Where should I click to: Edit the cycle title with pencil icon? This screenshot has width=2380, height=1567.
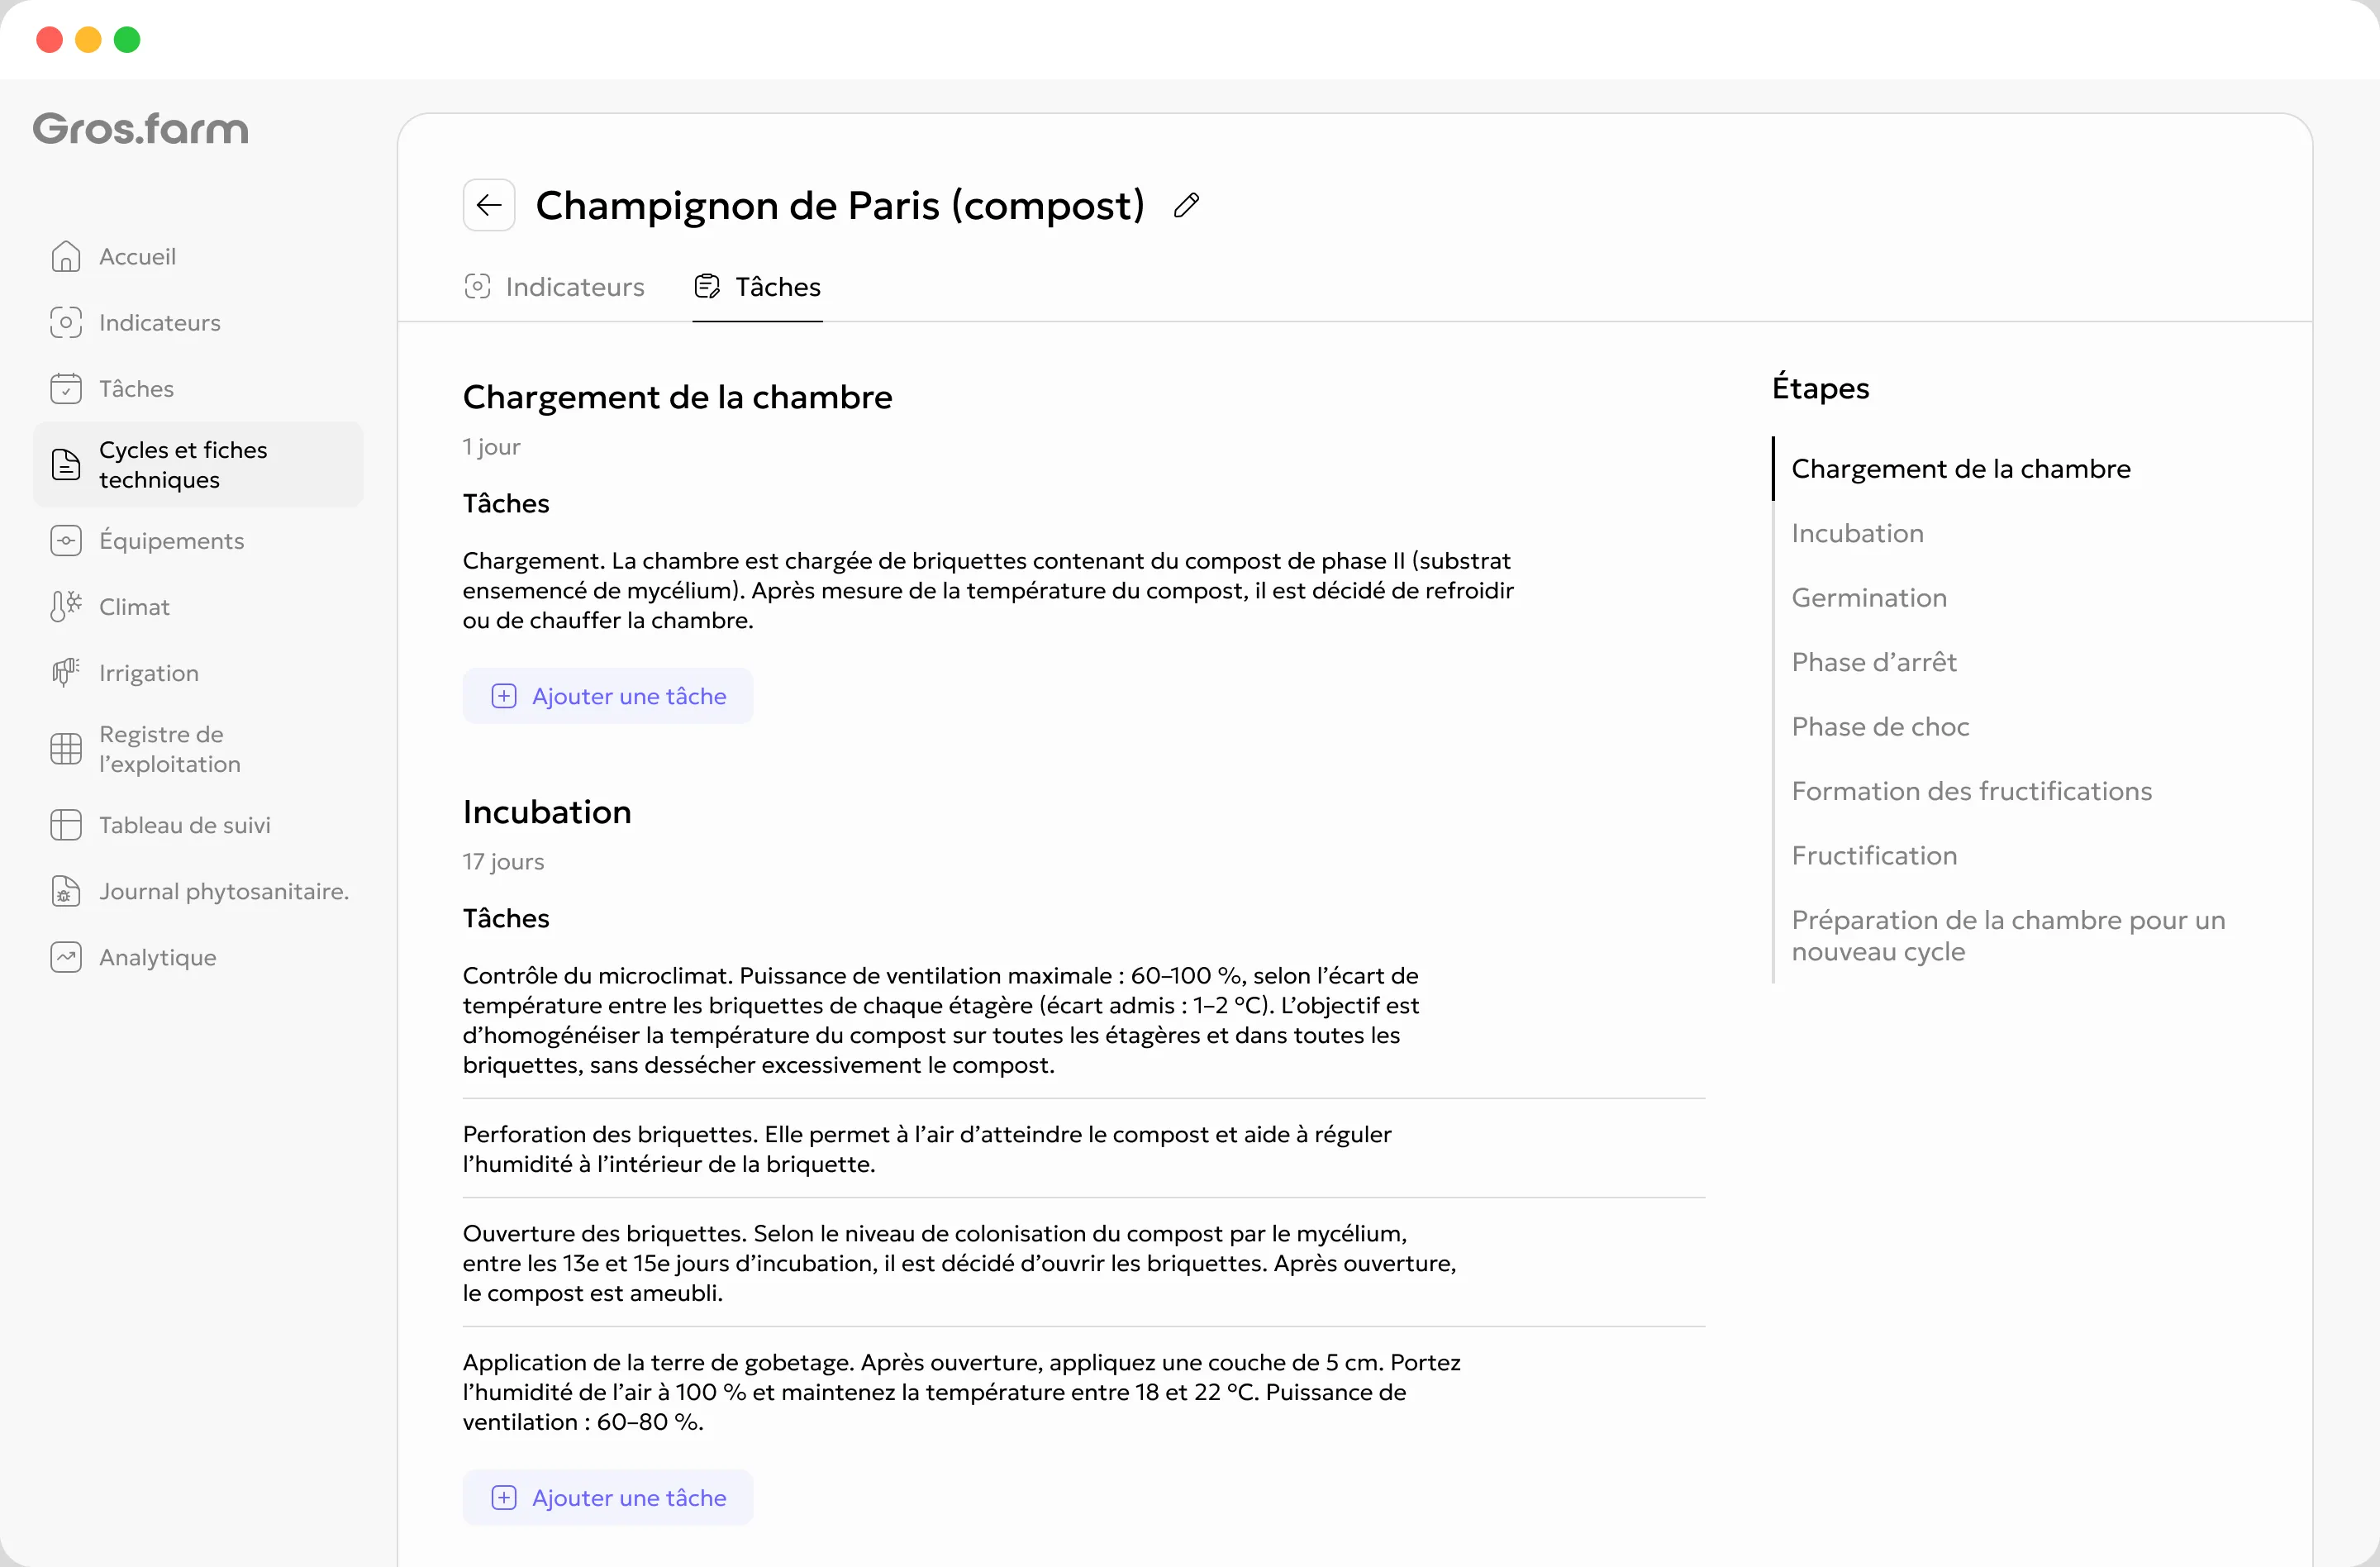tap(1186, 205)
